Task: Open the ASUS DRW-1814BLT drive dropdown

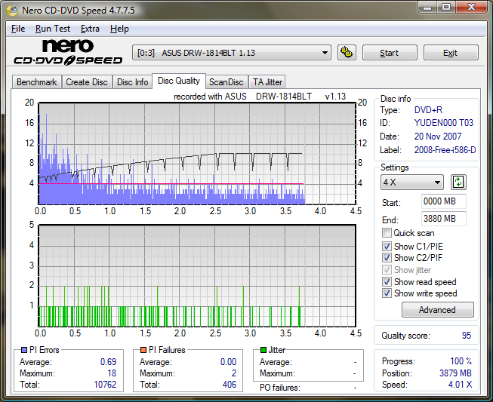Action: [x=232, y=53]
